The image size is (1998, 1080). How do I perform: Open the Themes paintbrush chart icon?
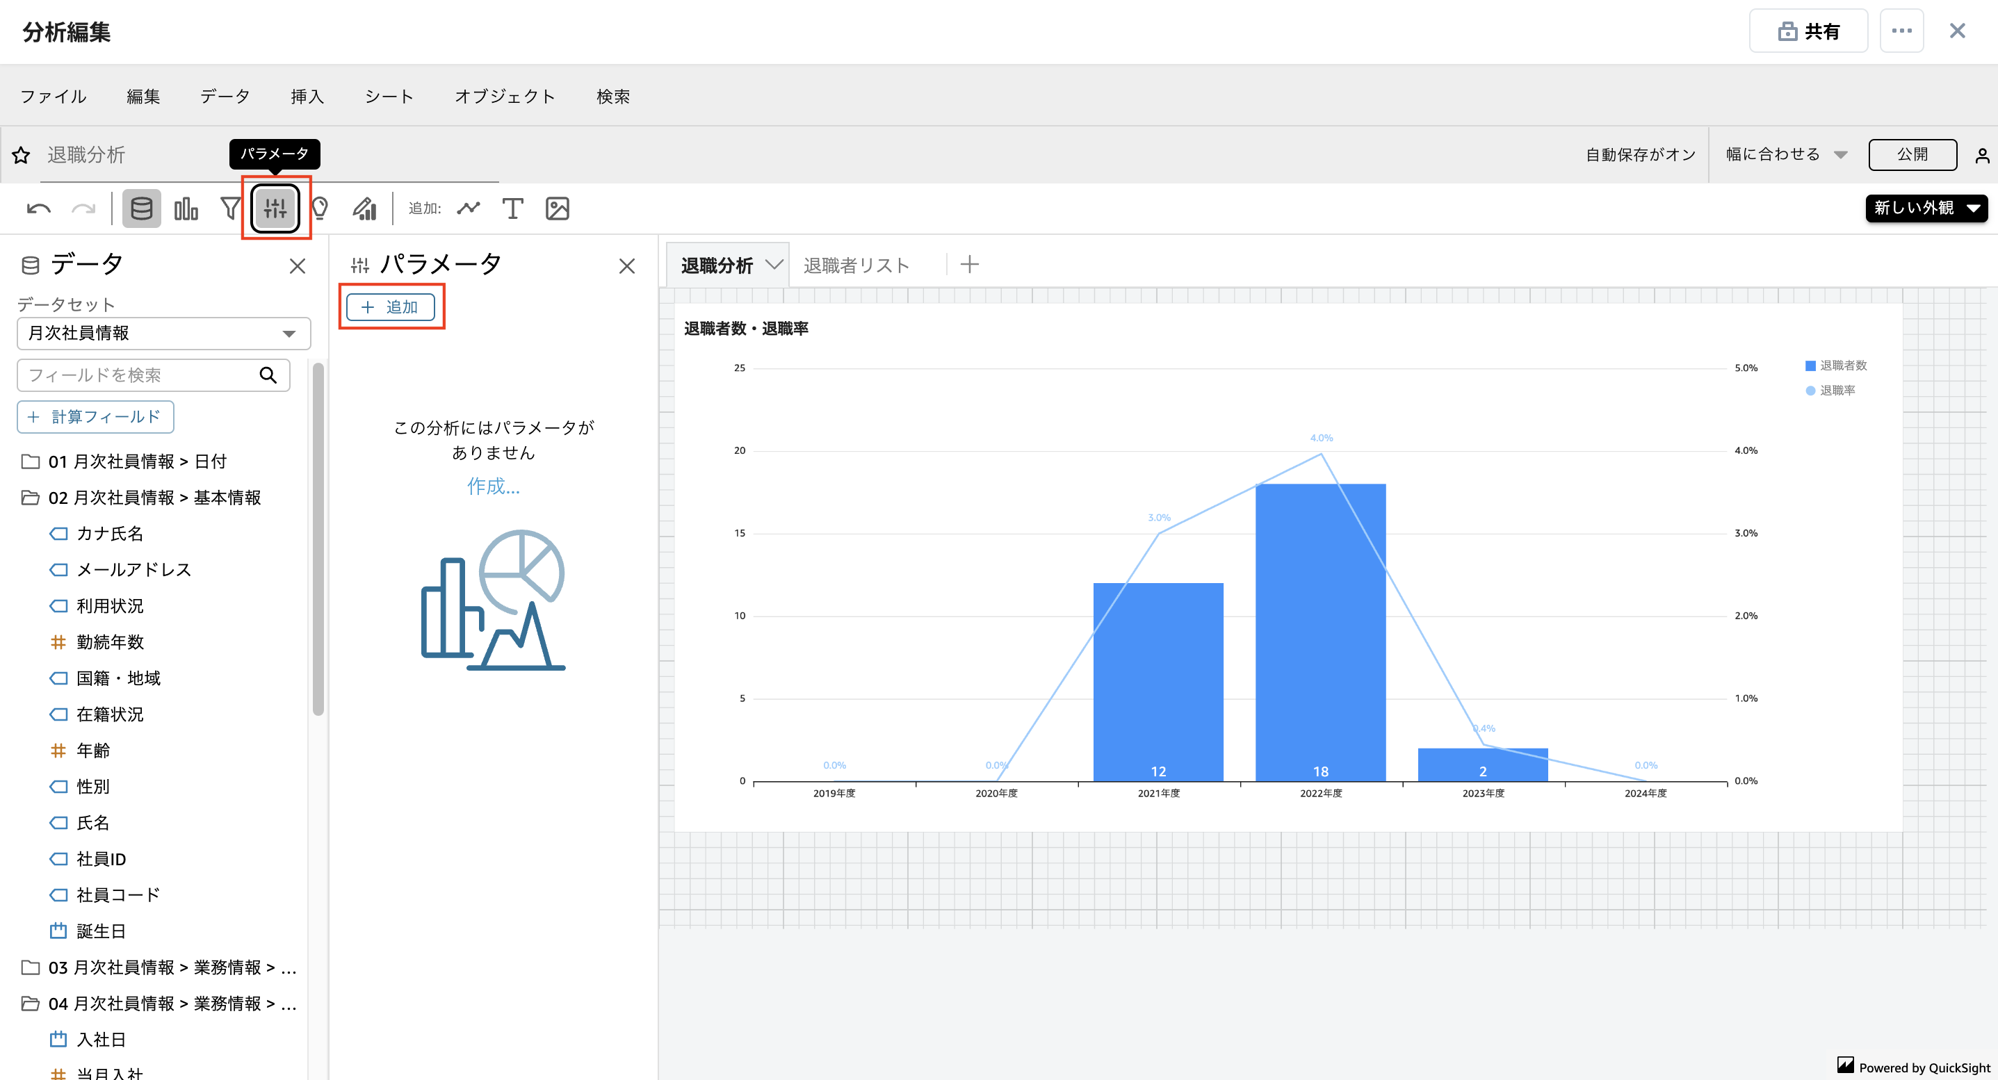coord(364,208)
